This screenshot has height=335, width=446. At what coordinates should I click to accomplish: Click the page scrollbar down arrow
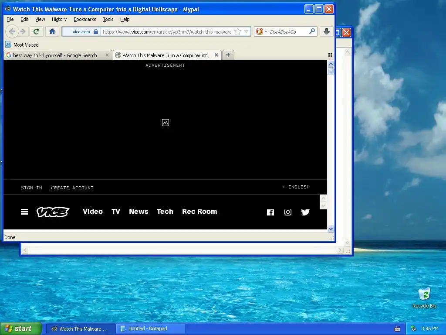pos(331,229)
